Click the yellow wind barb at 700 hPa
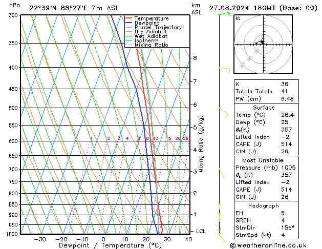322x249 pixels. pyautogui.click(x=222, y=173)
